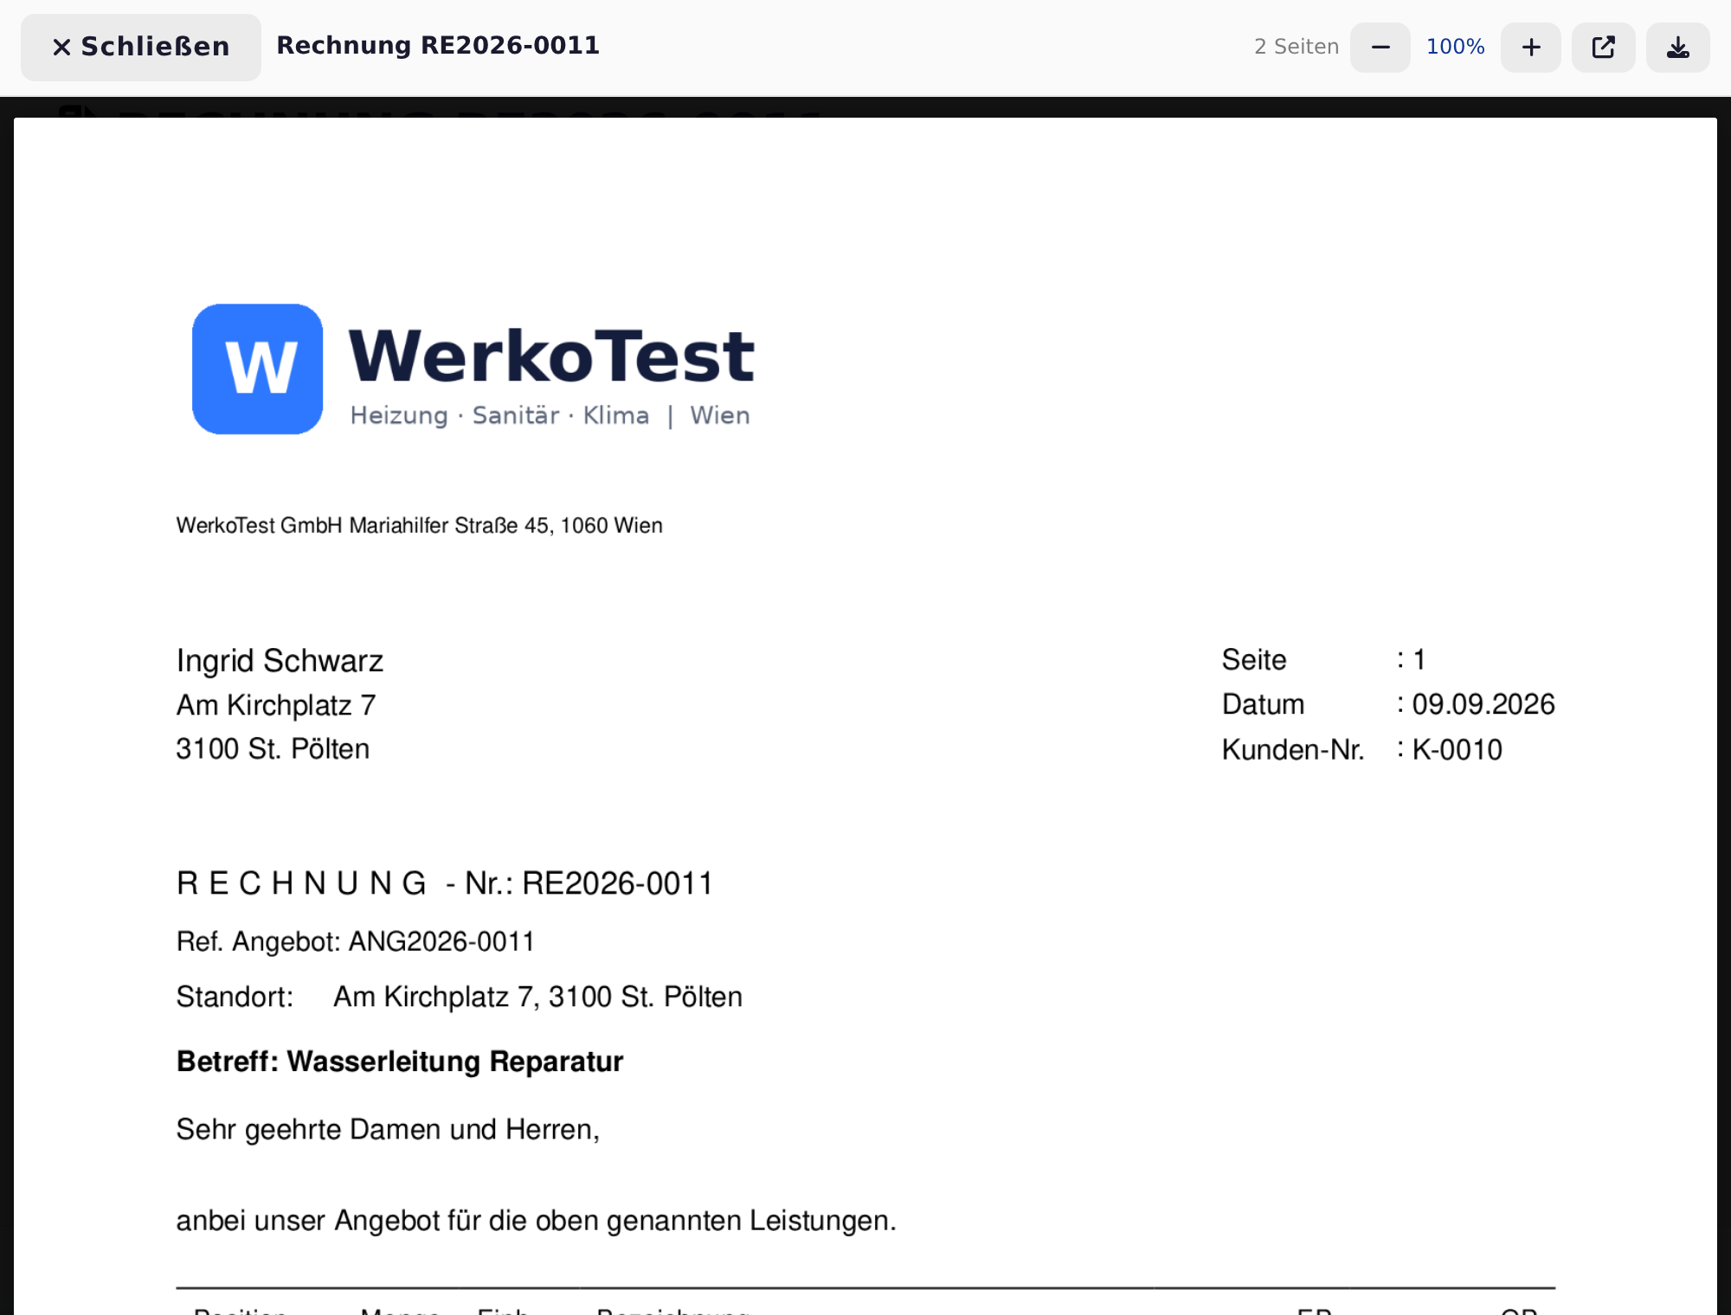Image resolution: width=1731 pixels, height=1315 pixels.
Task: Click the date value 09.09.2026
Action: click(x=1483, y=704)
